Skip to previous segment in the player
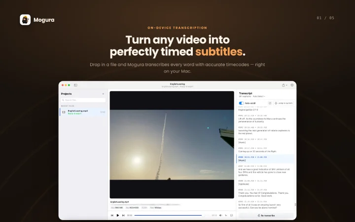The width and height of the screenshot is (355, 222). point(112,216)
